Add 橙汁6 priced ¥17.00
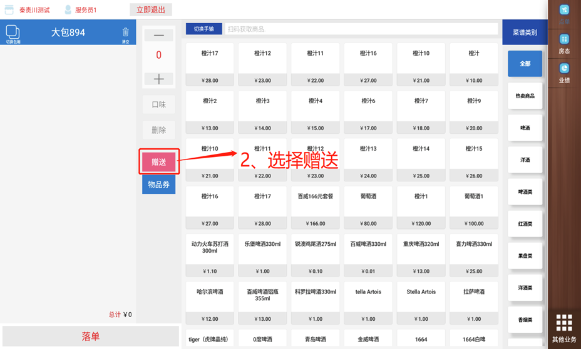The image size is (581, 349). tap(368, 112)
